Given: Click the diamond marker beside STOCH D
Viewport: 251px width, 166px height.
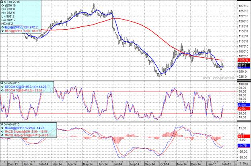Looking at the screenshot, I should (x=2, y=91).
